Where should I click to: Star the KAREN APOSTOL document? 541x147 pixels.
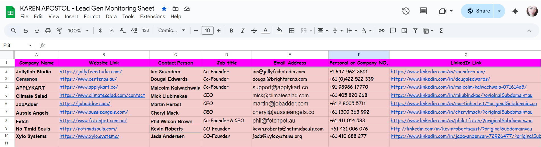tap(164, 9)
